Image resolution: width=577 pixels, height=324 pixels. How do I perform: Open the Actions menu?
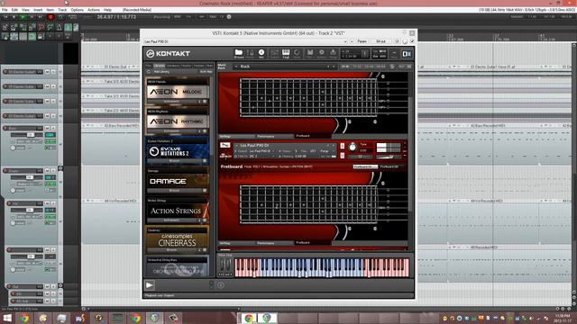click(x=94, y=10)
